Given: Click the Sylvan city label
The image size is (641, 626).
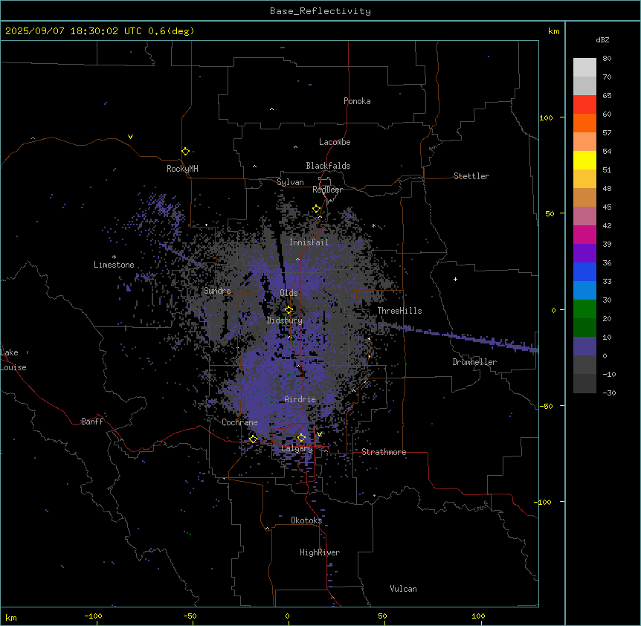Looking at the screenshot, I should 290,182.
